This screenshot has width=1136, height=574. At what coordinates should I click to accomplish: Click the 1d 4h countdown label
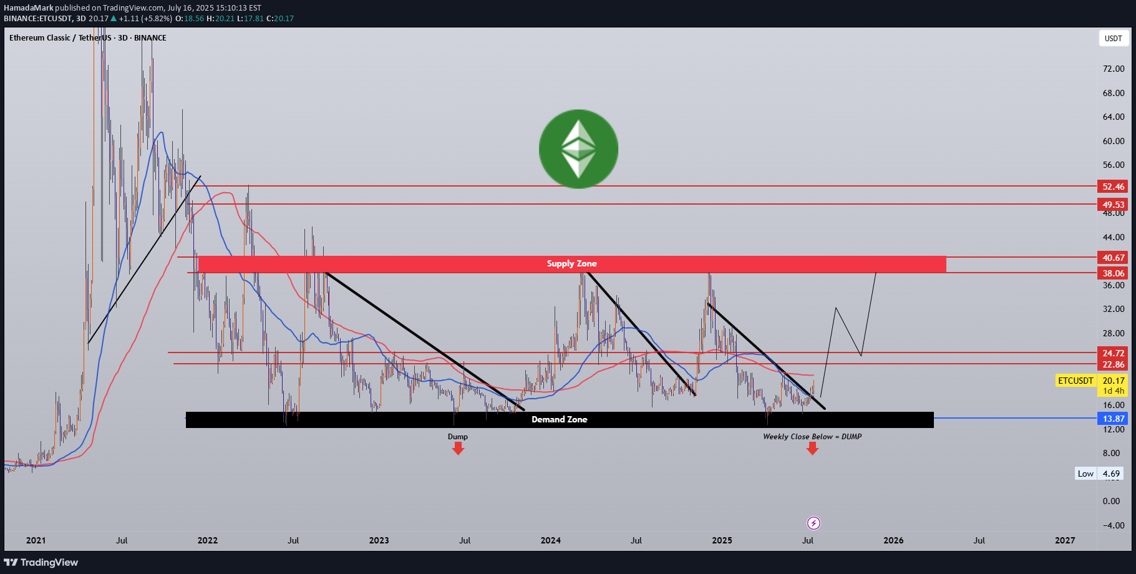point(1113,391)
